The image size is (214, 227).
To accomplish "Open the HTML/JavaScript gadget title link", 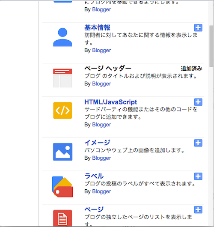I will click(110, 102).
